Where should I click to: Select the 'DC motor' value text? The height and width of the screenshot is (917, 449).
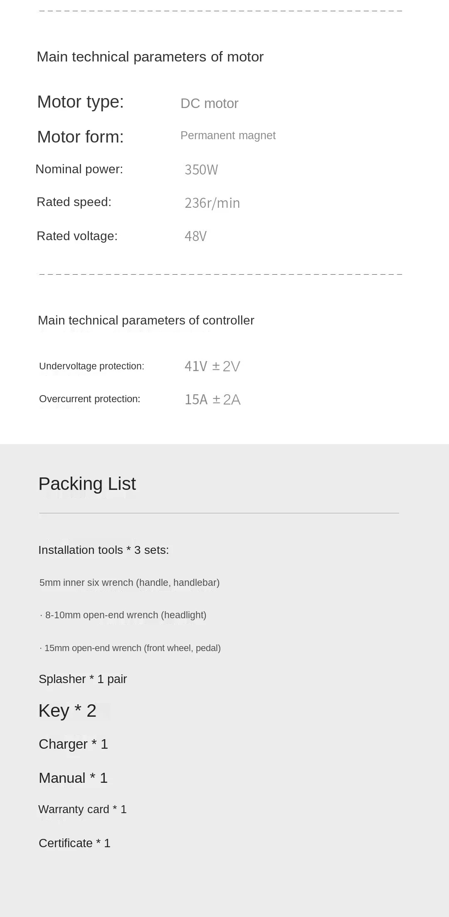tap(209, 103)
